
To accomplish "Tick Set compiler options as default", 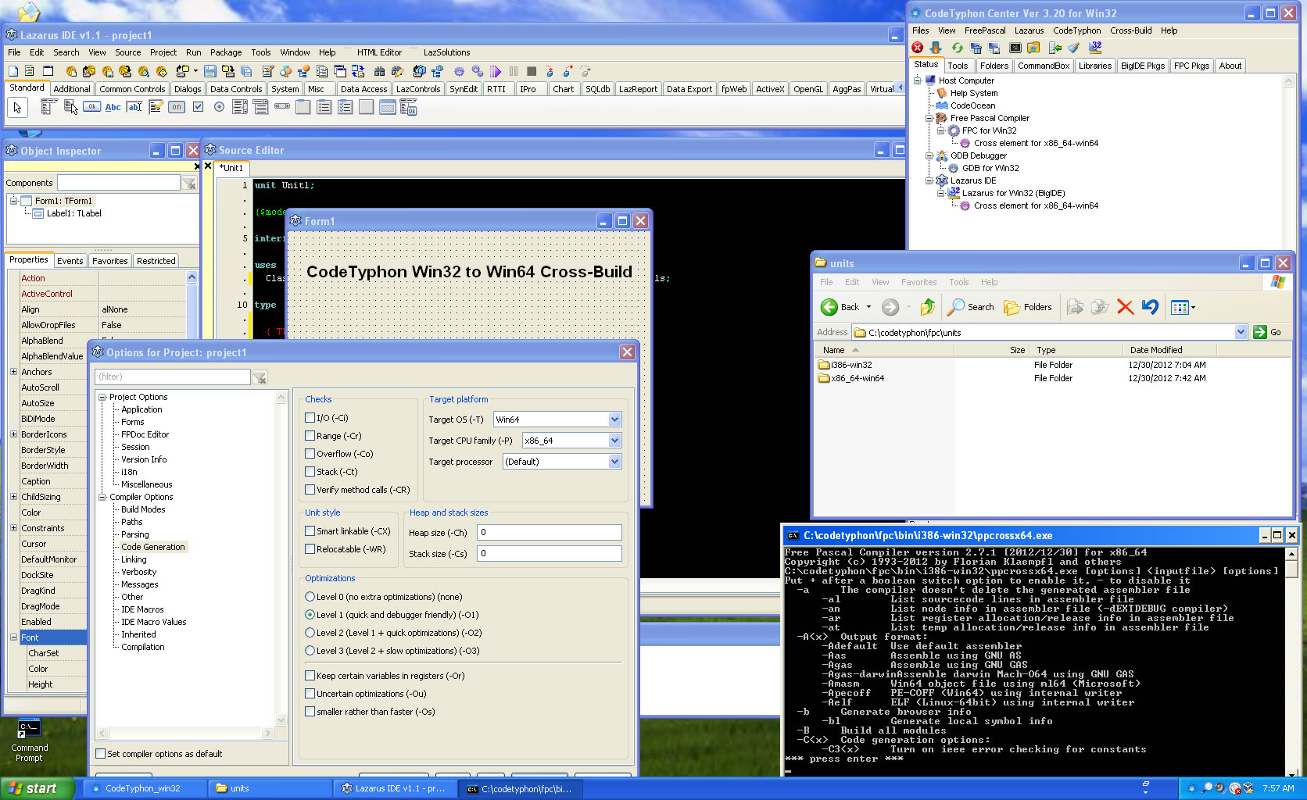I will pos(100,754).
